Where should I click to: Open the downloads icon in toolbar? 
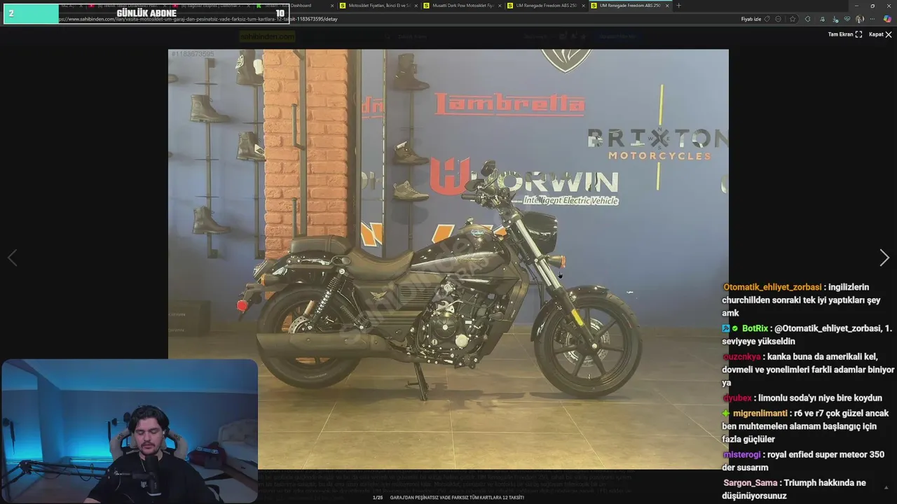point(835,19)
